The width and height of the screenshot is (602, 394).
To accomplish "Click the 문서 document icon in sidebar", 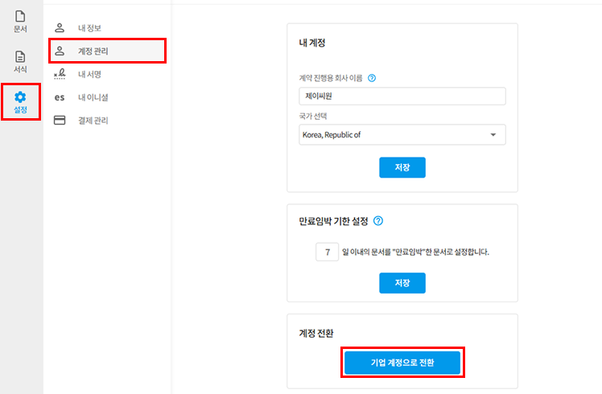I will 20,17.
